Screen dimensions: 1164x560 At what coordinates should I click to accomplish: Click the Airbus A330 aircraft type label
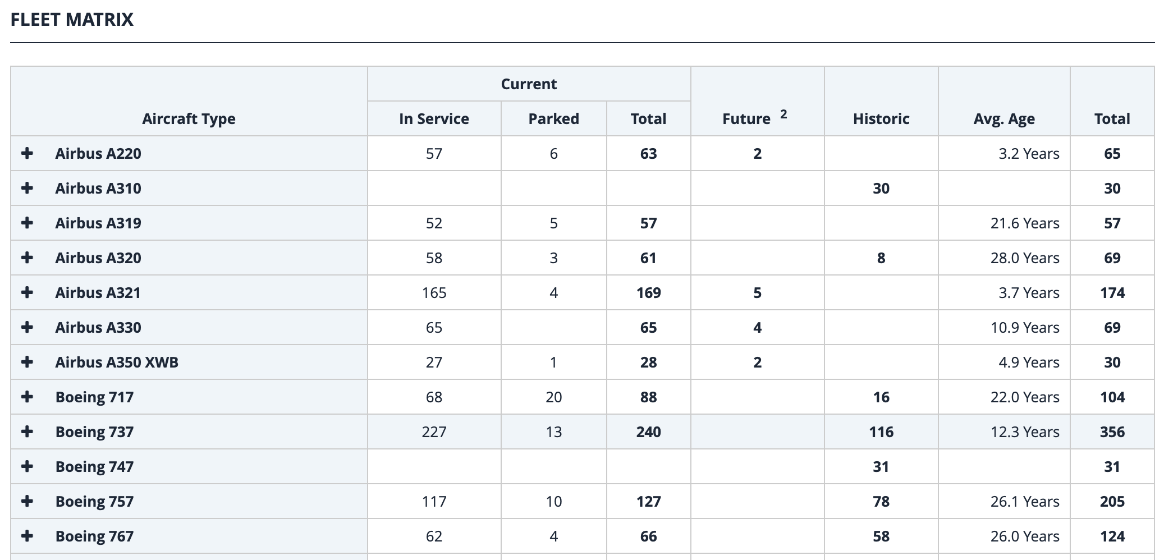[x=98, y=328]
